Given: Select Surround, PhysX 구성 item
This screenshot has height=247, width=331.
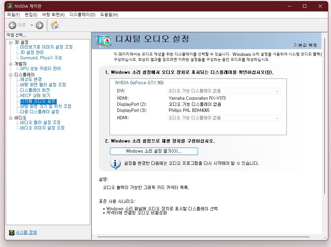Looking at the screenshot, I should [x=41, y=58].
